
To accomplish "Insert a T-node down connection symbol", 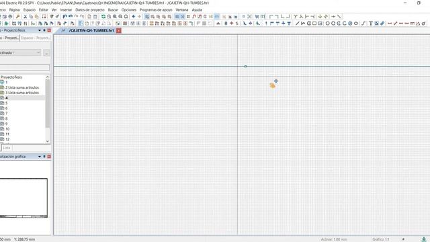I will [x=296, y=17].
